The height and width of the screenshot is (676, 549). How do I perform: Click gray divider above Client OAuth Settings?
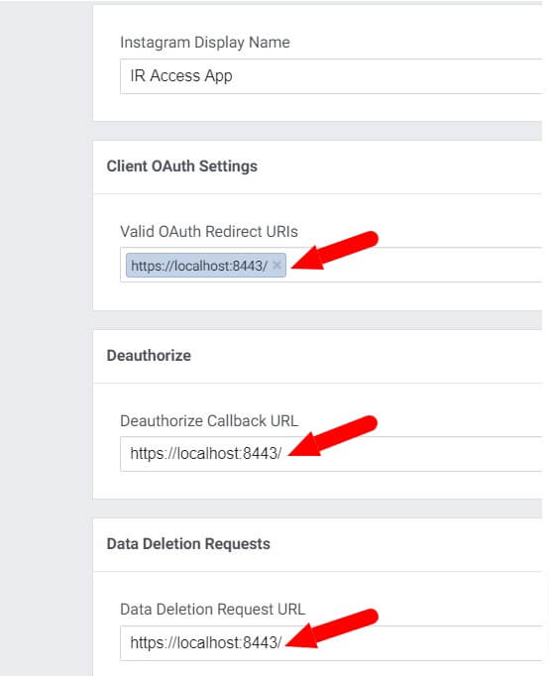[317, 131]
